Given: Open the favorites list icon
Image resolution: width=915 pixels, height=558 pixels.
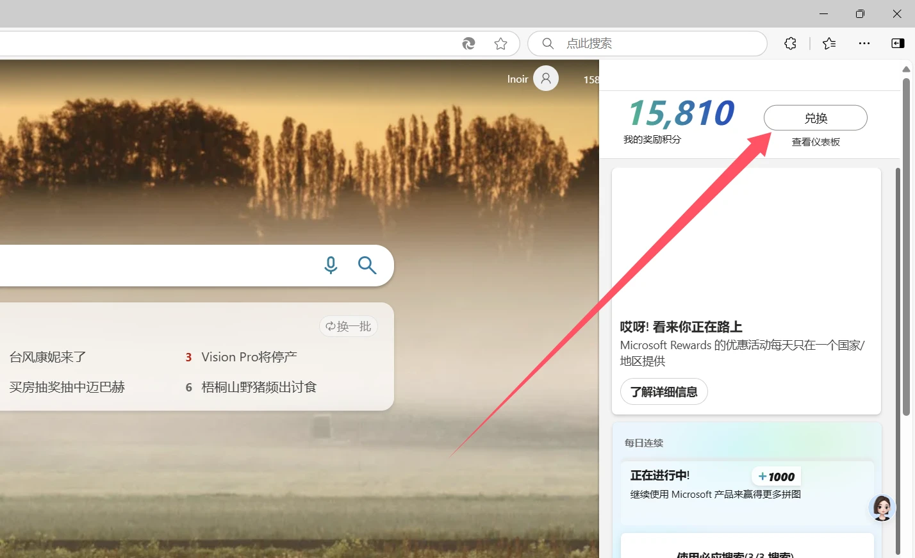Looking at the screenshot, I should tap(829, 44).
